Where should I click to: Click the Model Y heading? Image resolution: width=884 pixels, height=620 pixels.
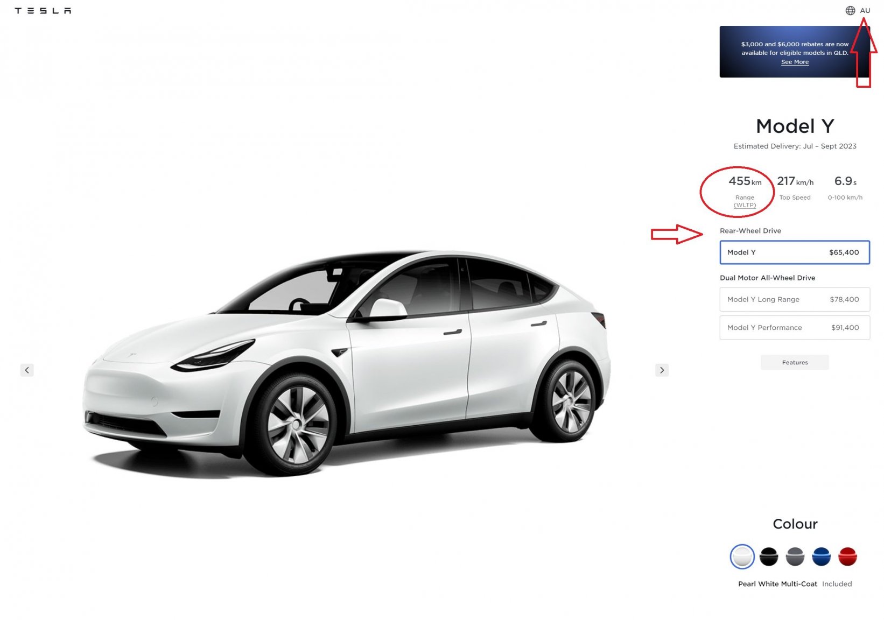[x=795, y=126]
